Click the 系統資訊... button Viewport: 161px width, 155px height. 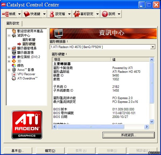pyautogui.click(x=129, y=135)
